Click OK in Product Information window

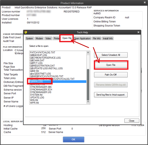[73, 139]
